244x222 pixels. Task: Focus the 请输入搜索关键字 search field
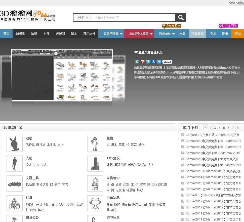[x=134, y=17]
